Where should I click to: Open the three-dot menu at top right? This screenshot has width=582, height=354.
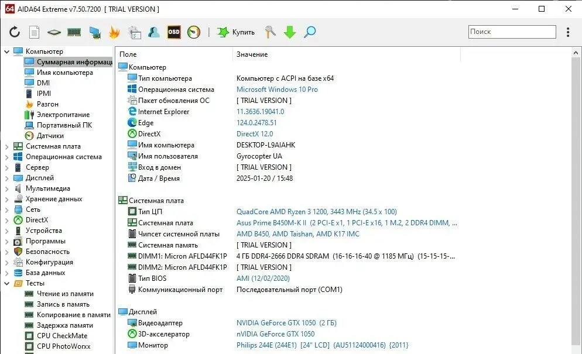tap(568, 32)
